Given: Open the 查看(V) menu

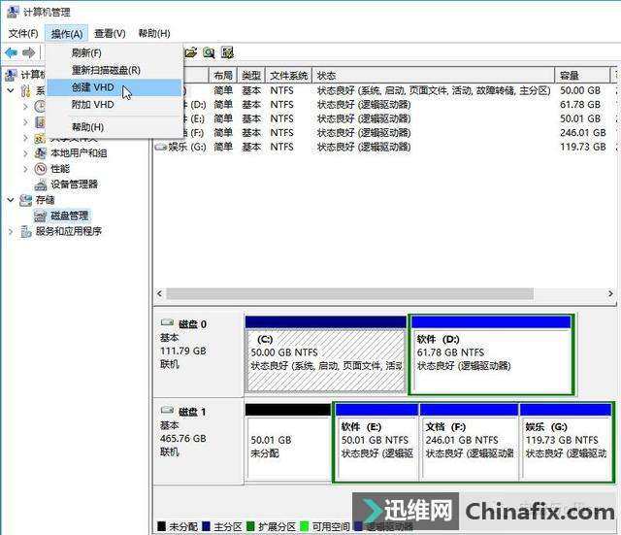Looking at the screenshot, I should click(110, 34).
